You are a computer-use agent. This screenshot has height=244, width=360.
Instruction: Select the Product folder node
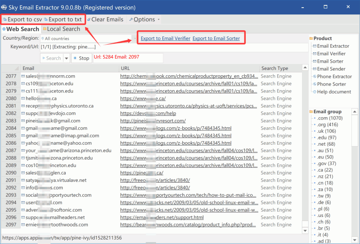point(320,38)
